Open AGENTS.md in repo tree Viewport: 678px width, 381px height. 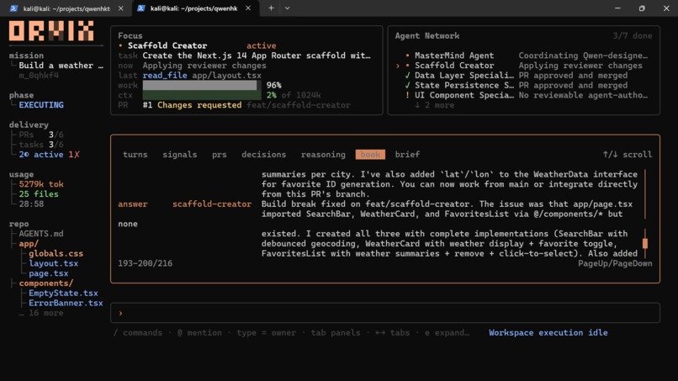coord(41,234)
